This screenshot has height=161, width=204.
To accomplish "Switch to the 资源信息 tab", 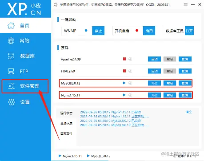I will pyautogui.click(x=66, y=123).
